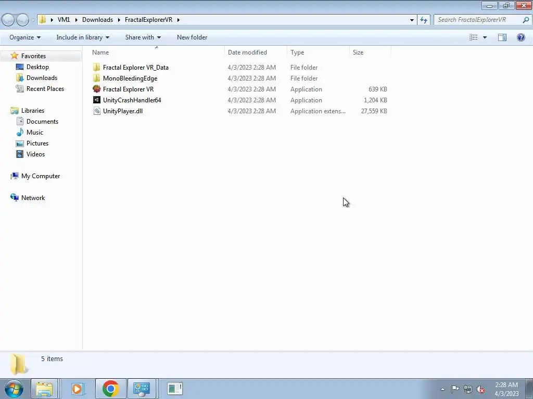The width and height of the screenshot is (533, 399).
Task: Launch Windows Media Player from the taskbar
Action: 77,389
